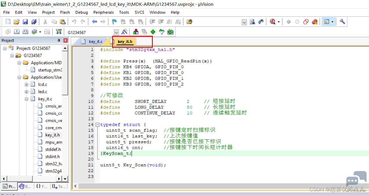Open Options for Target magic wand
369x195 pixels.
125,32
